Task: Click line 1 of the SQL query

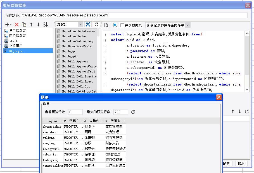Action: coord(157,34)
